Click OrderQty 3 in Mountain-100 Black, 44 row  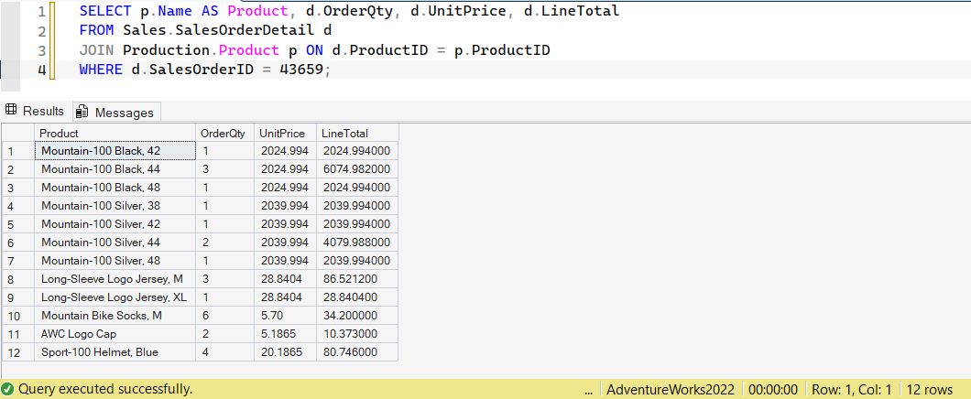coord(224,169)
